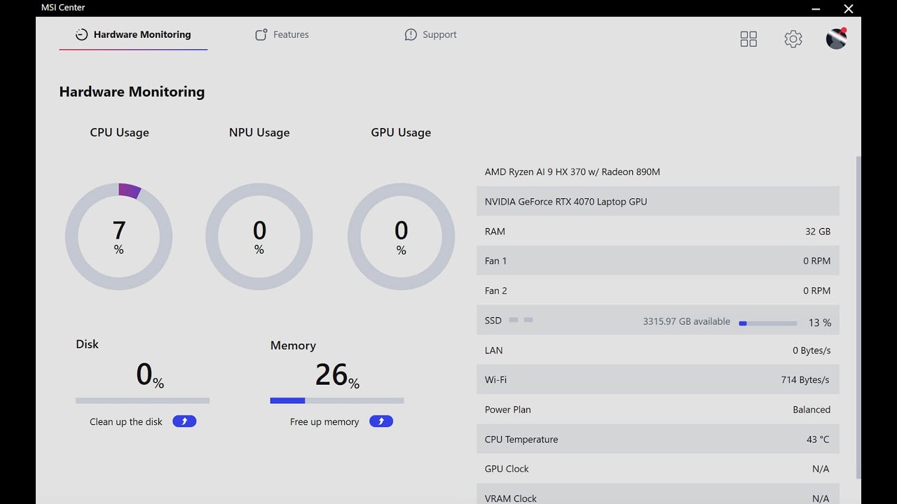Click the Memory label
Screen dimensions: 897x504
point(293,346)
